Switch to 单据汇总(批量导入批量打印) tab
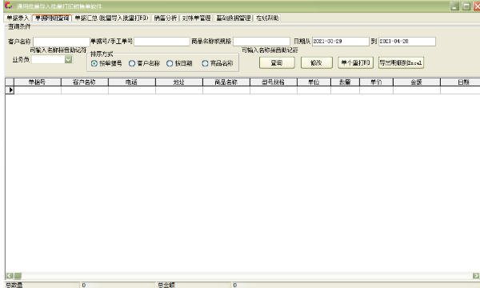 (111, 18)
